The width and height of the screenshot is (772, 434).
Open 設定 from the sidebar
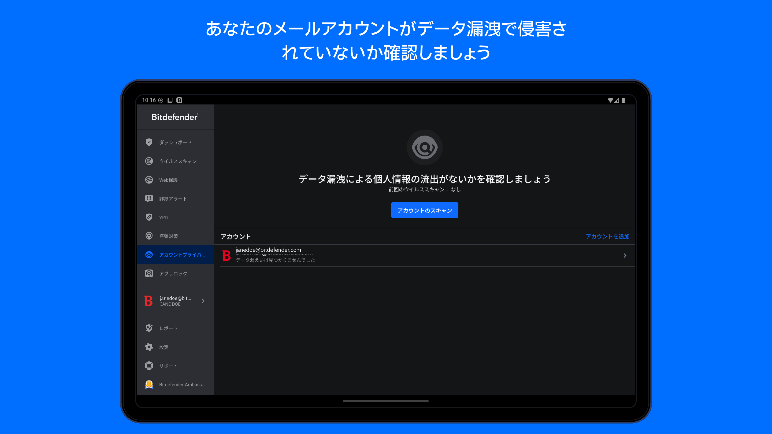(x=175, y=347)
